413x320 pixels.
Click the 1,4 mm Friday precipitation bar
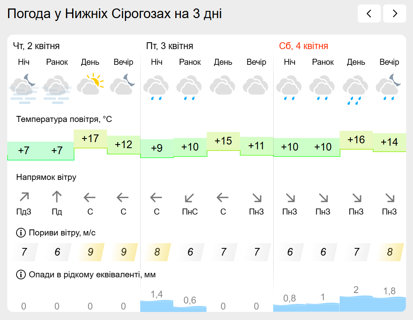(157, 306)
